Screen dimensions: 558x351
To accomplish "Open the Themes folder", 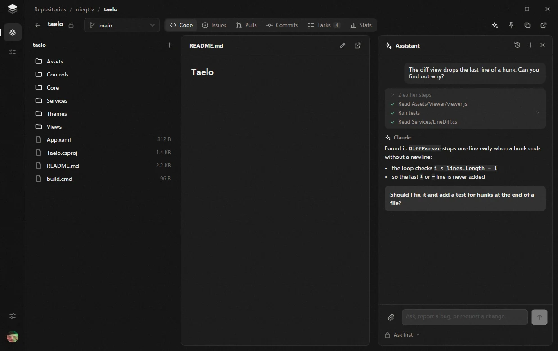I will click(103, 113).
